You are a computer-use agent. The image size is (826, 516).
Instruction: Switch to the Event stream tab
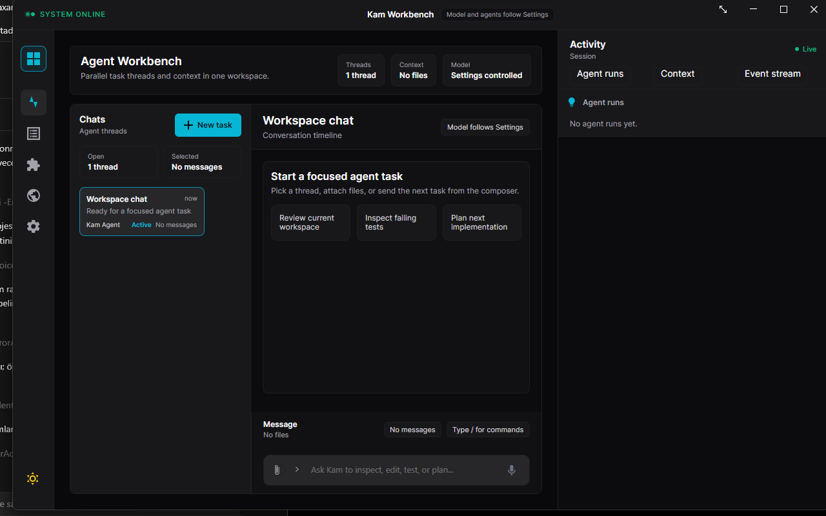click(x=772, y=74)
